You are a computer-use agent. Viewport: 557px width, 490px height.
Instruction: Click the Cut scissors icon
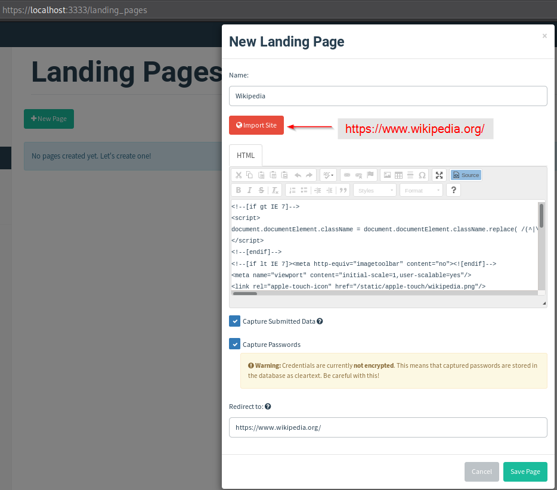click(239, 175)
